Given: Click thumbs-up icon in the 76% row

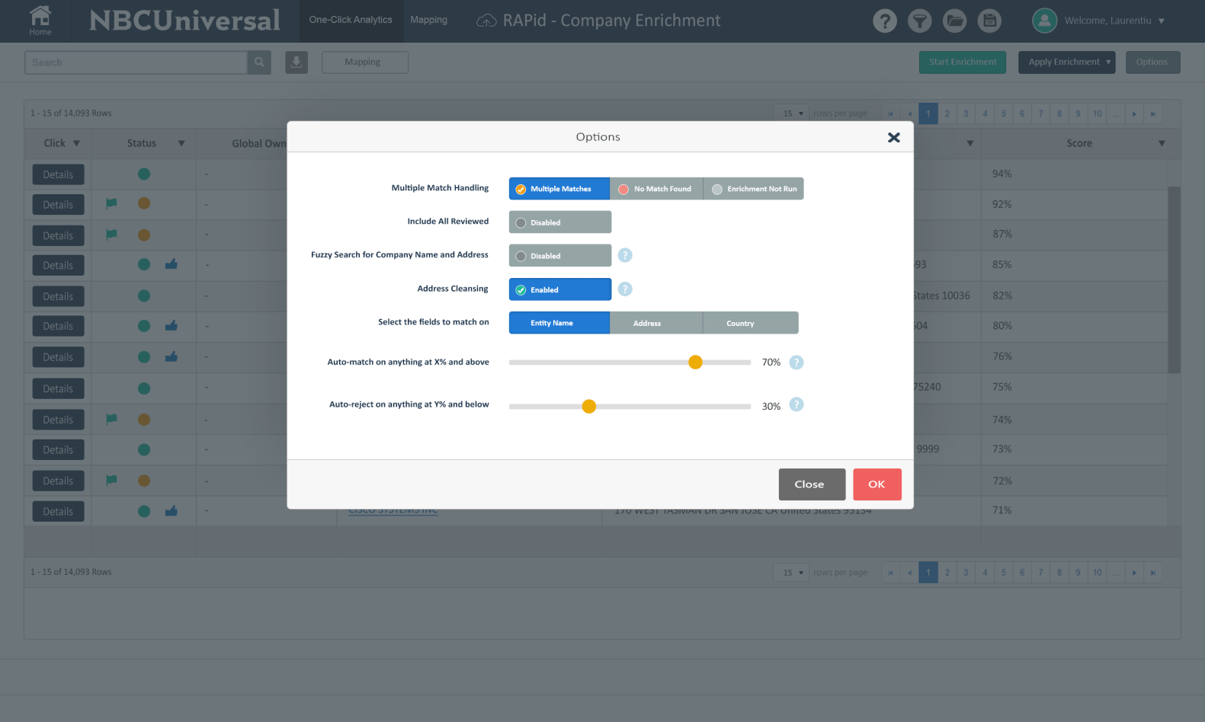Looking at the screenshot, I should [x=171, y=356].
